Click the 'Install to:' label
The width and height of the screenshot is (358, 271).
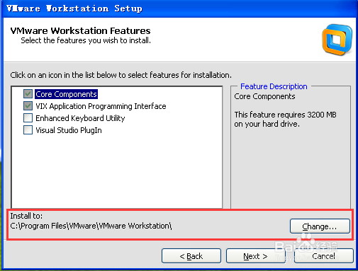[26, 216]
